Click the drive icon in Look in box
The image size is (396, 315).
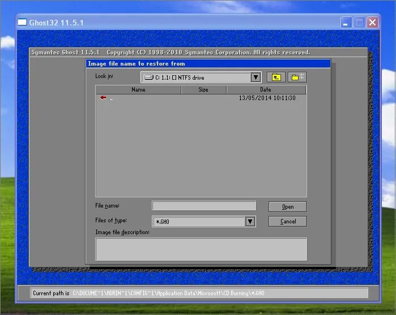point(149,77)
